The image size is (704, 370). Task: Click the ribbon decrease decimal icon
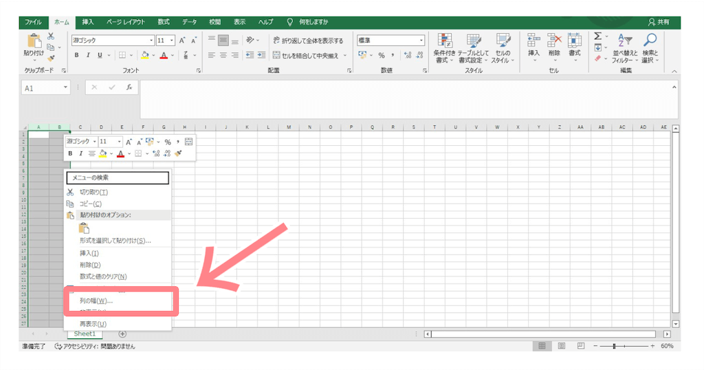pos(420,55)
